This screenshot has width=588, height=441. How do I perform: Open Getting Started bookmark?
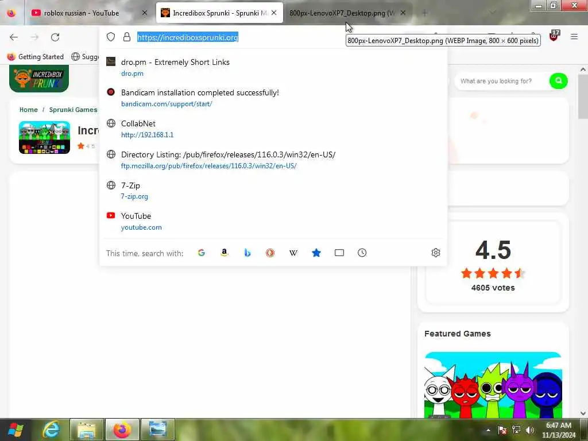pyautogui.click(x=35, y=57)
